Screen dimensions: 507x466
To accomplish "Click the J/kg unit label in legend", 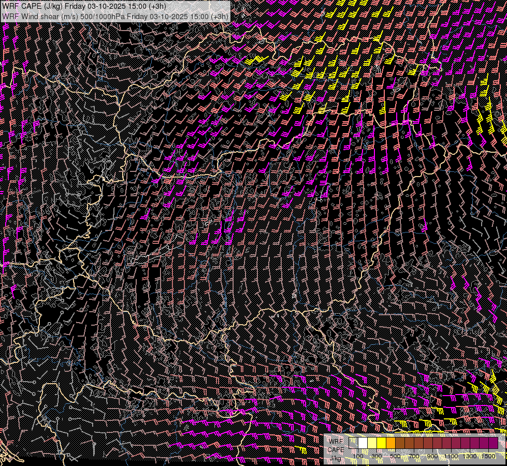I will [x=336, y=458].
